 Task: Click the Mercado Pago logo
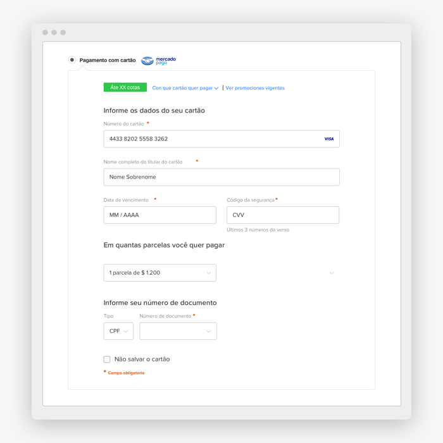coord(158,61)
